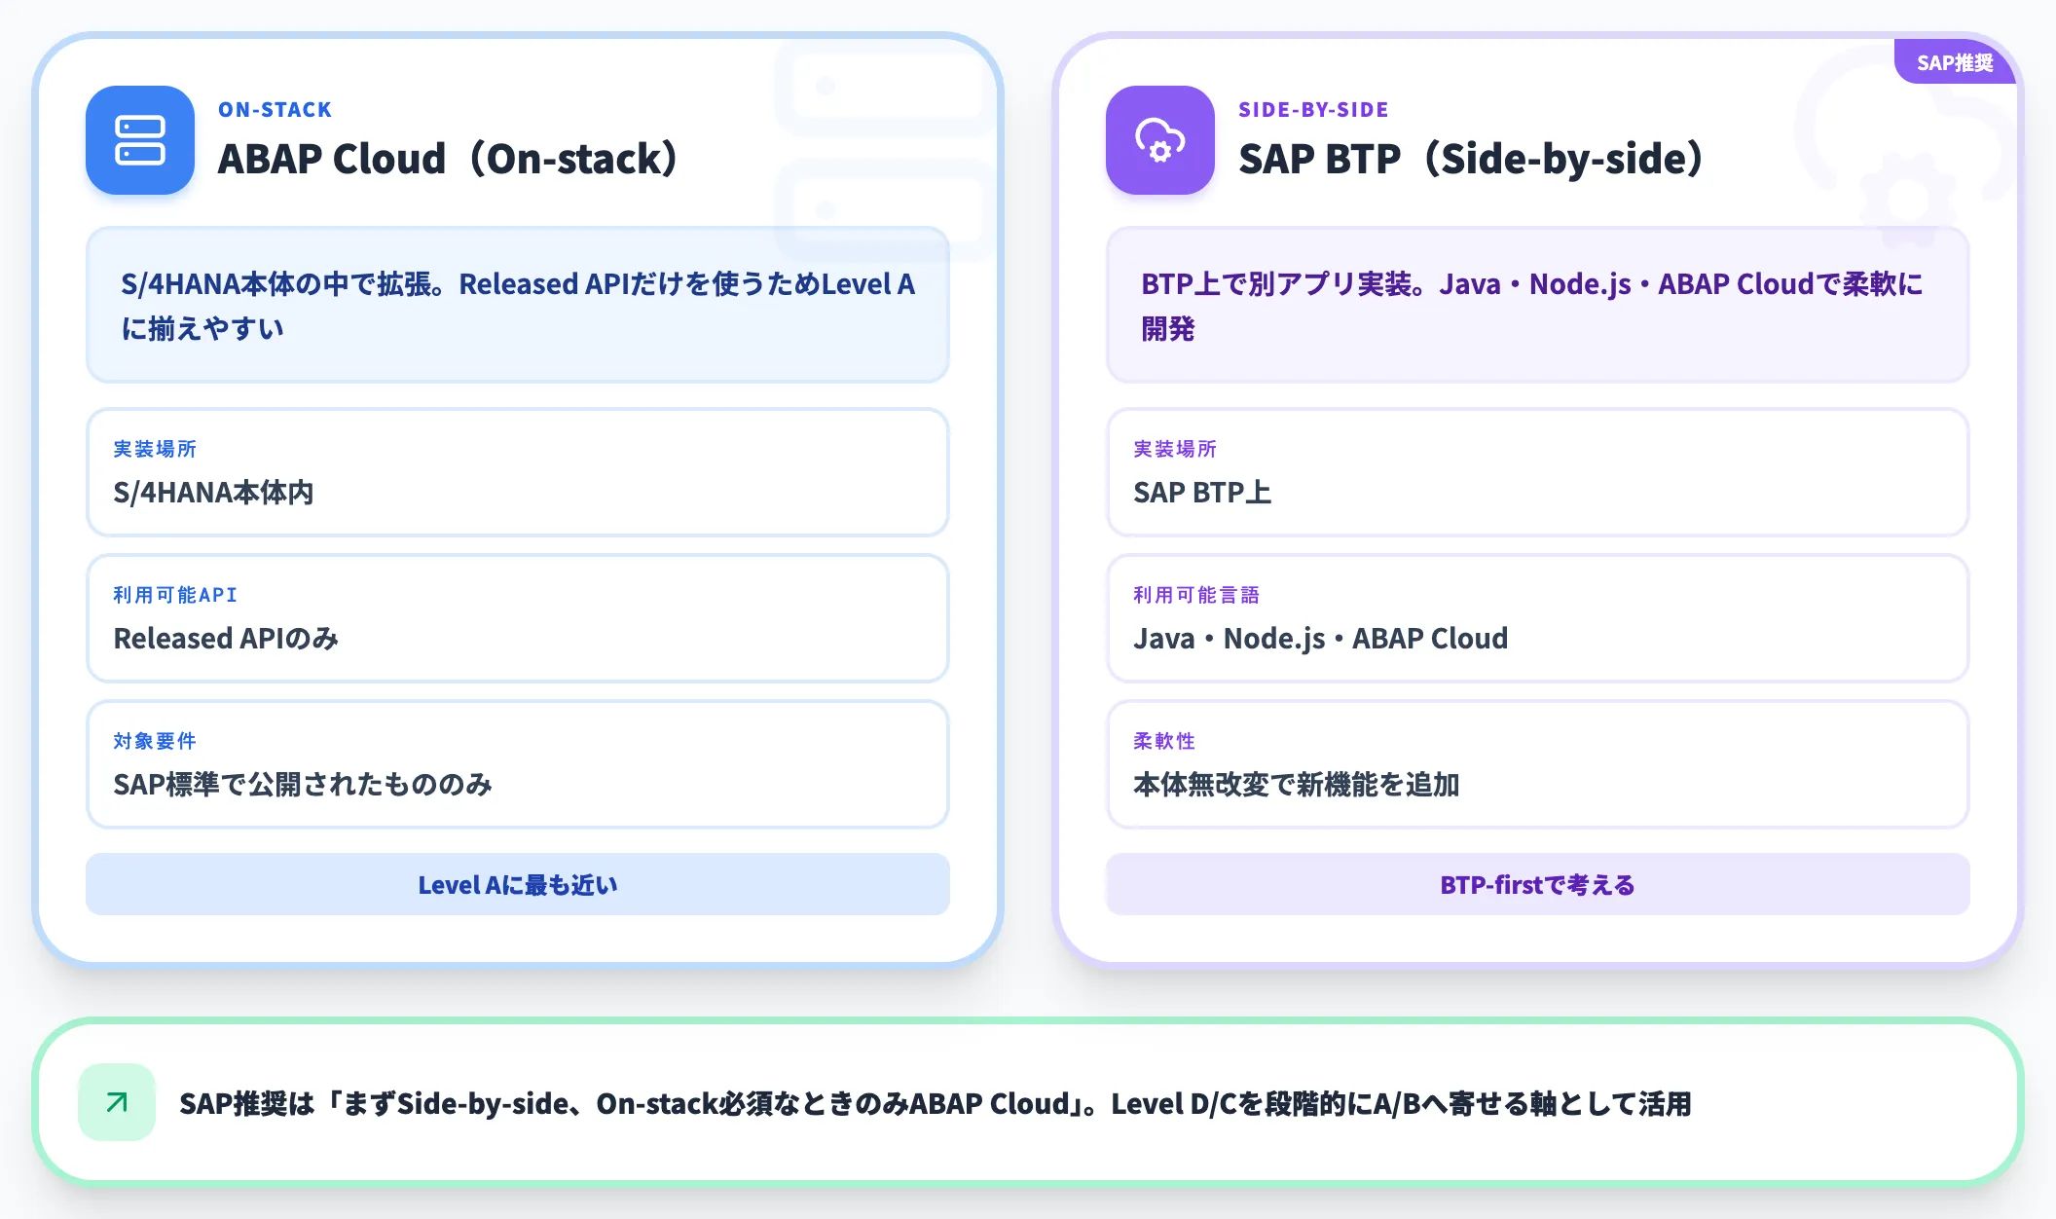Click the SAP推奨は「まずSide-by-side summary text

pos(936,1103)
